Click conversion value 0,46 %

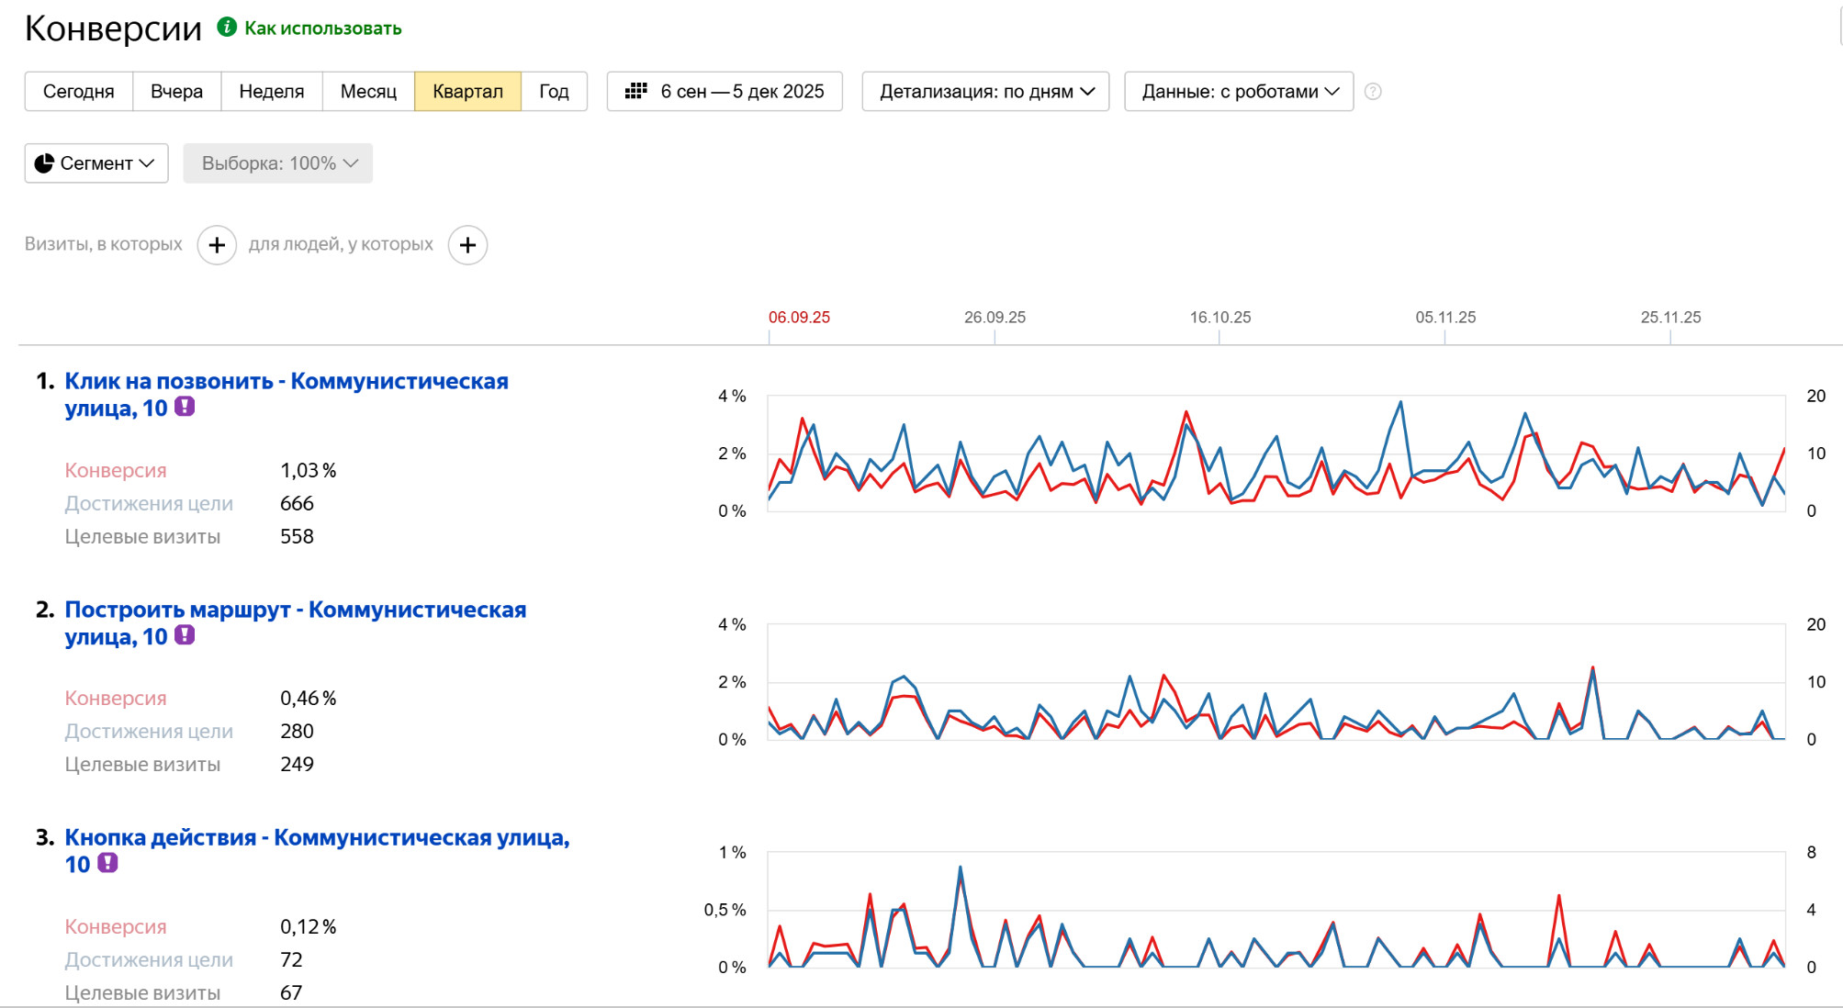tap(309, 698)
